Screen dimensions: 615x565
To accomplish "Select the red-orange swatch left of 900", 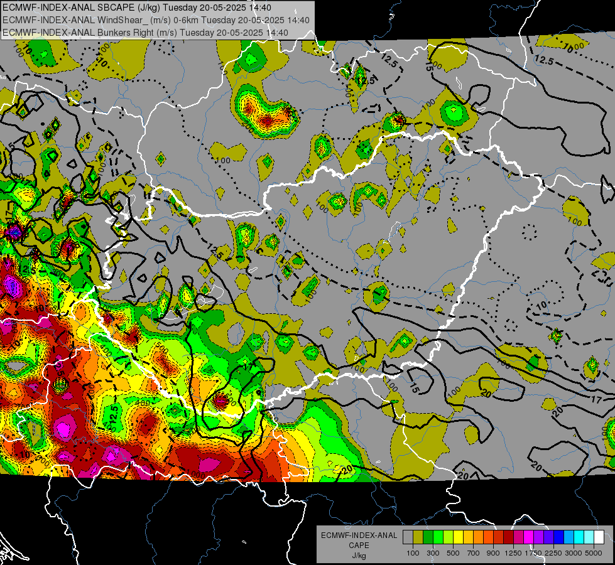I will [x=489, y=537].
